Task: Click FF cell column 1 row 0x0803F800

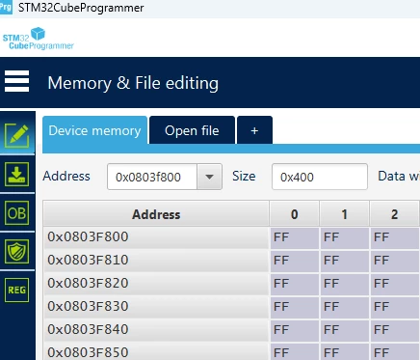Action: [345, 237]
